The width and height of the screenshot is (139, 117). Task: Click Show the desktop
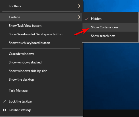pyautogui.click(x=42, y=80)
